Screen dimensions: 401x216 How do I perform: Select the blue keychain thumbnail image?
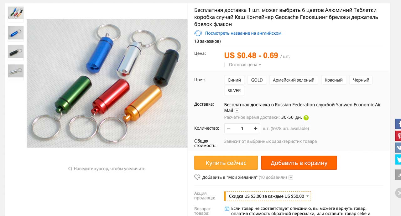click(x=16, y=33)
